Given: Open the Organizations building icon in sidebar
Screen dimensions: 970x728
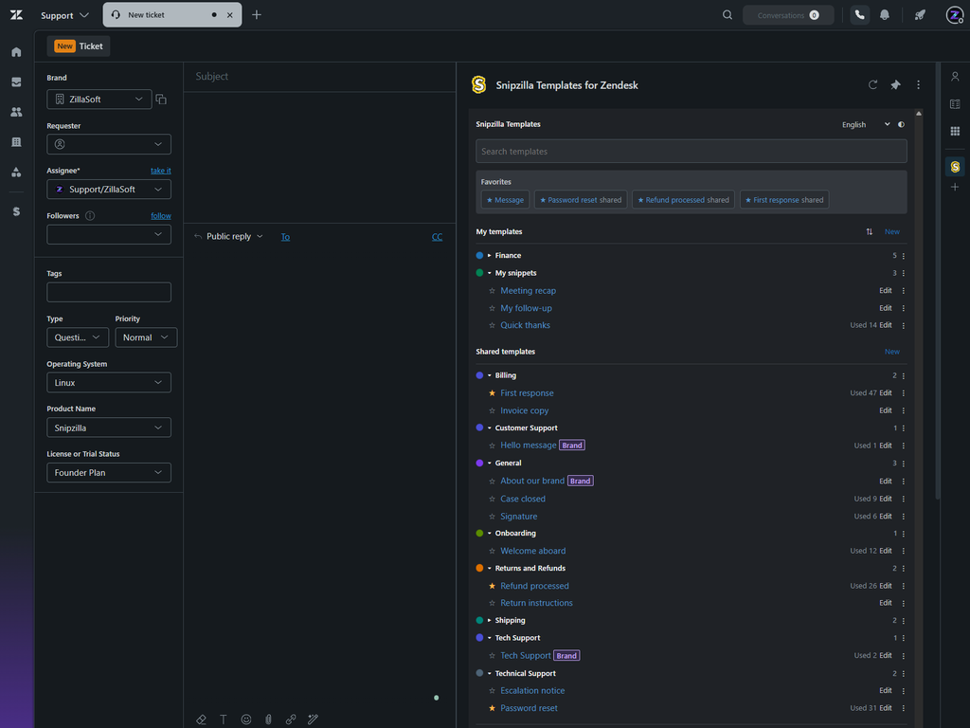Looking at the screenshot, I should 16,142.
